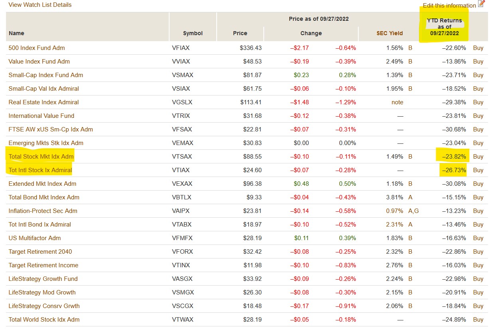This screenshot has width=490, height=332.
Task: Open the Target Retirement 2040 fund
Action: coord(40,252)
